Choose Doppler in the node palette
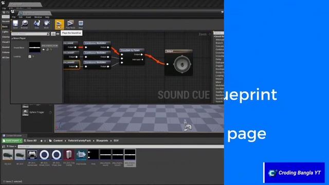Viewport: 329px width, 185px height. tap(220, 66)
